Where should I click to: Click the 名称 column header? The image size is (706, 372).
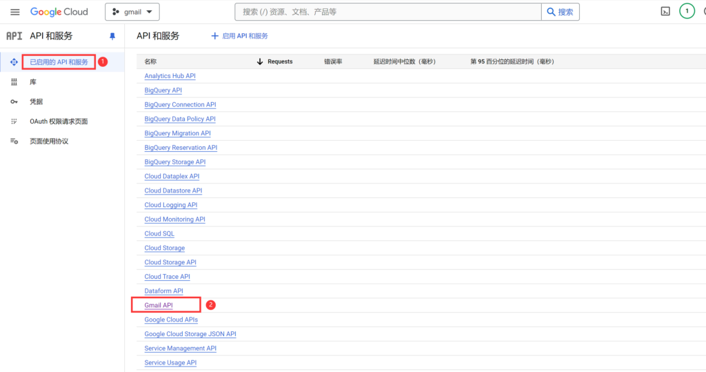coord(150,62)
